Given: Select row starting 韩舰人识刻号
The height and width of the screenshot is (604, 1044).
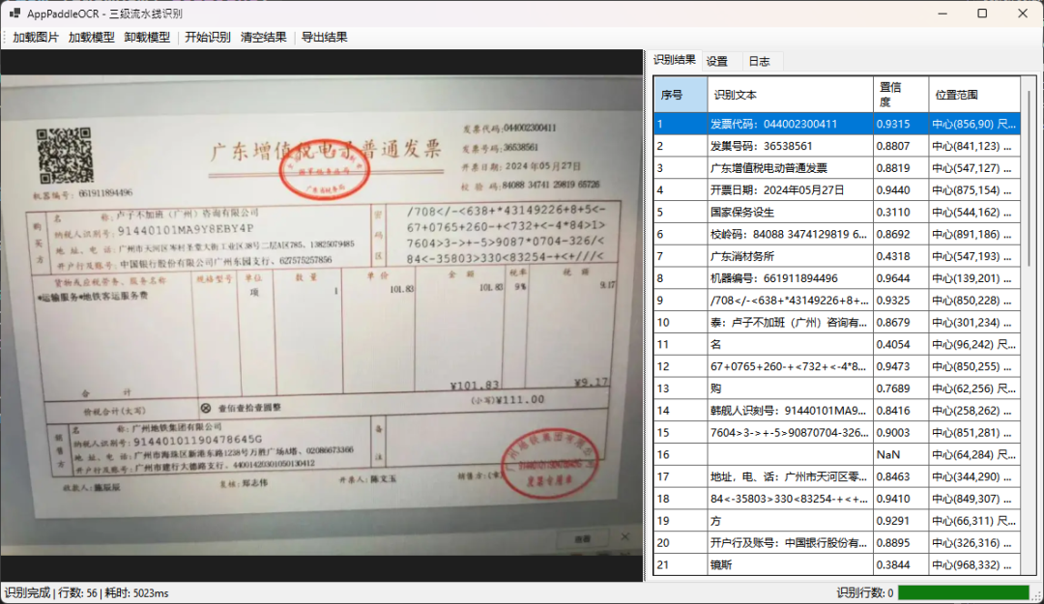Looking at the screenshot, I should coord(836,410).
